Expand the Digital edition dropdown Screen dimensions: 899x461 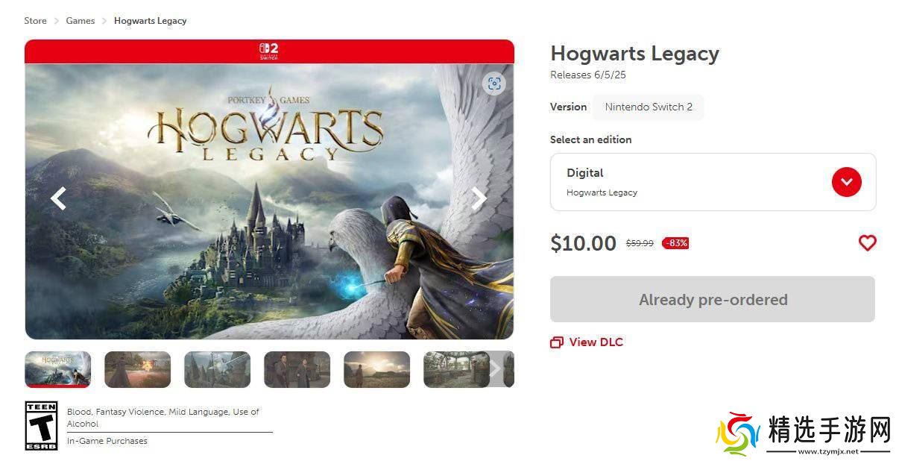pos(713,182)
